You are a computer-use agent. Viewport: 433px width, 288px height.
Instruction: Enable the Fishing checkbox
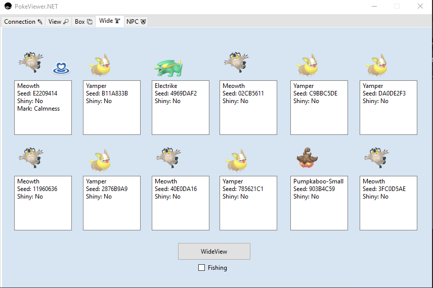pos(202,268)
